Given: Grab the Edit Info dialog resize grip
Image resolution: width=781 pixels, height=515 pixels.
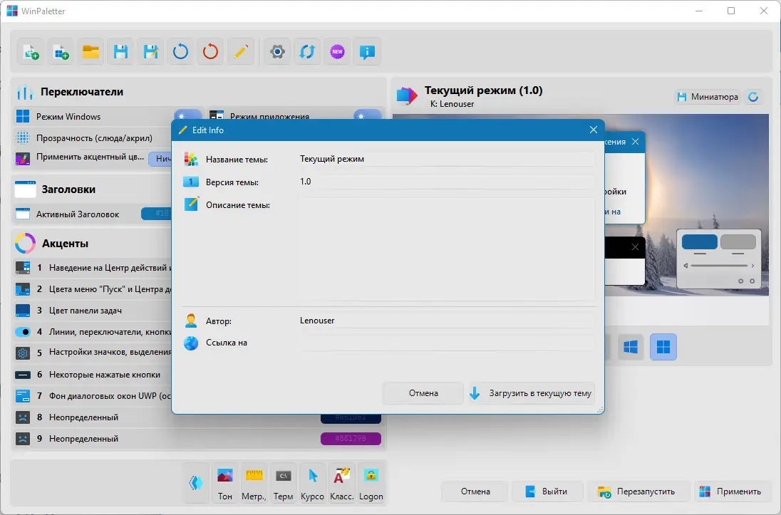Looking at the screenshot, I should click(600, 410).
